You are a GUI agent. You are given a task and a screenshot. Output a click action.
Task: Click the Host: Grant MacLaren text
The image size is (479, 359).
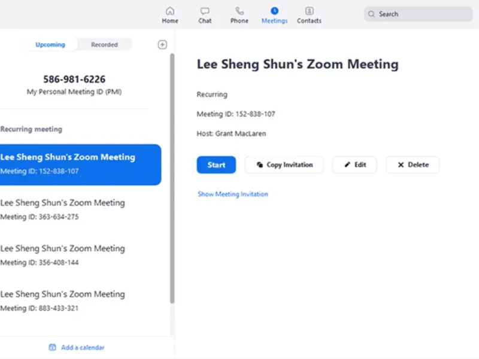coord(231,133)
